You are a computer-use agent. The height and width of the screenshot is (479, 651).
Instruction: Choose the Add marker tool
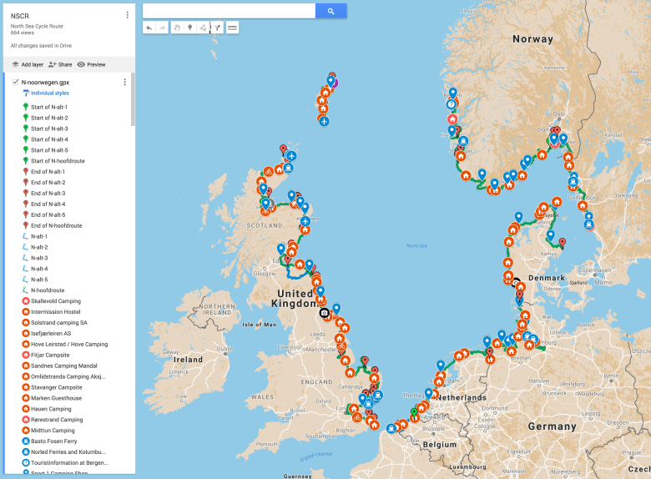coord(190,28)
